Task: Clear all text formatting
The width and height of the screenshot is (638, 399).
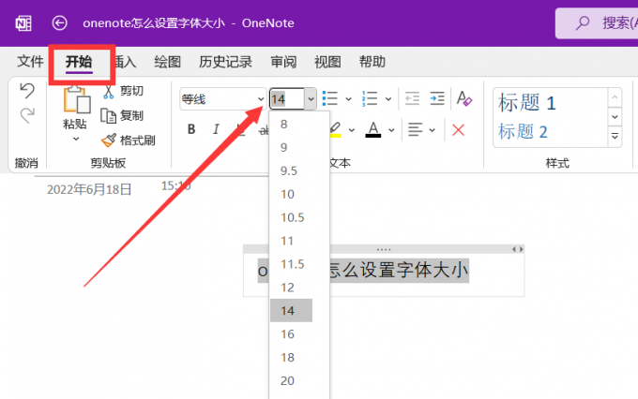Action: [464, 98]
